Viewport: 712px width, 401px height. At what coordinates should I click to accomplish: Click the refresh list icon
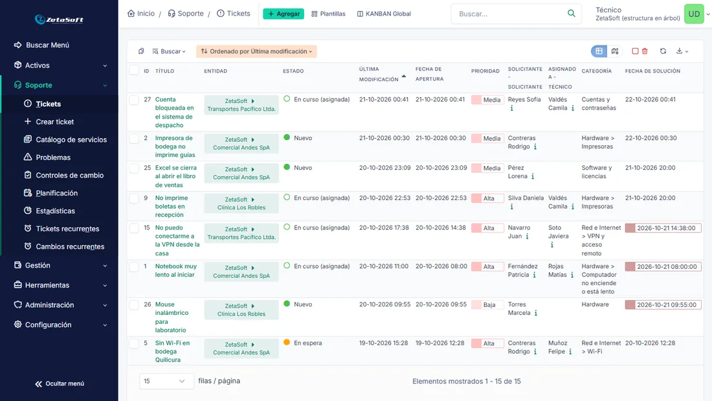pos(663,51)
